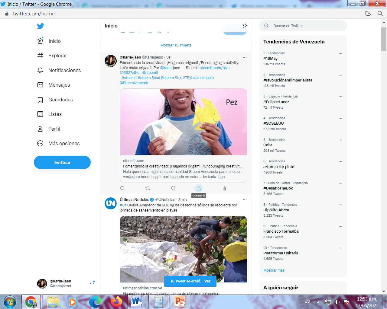
Task: Share the karla-jaen origami tweet
Action: (x=199, y=188)
